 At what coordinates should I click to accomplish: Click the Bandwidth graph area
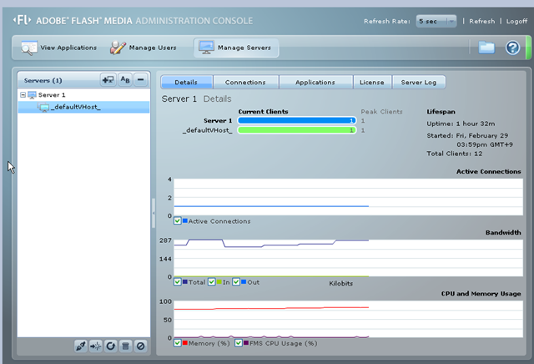tap(349, 258)
